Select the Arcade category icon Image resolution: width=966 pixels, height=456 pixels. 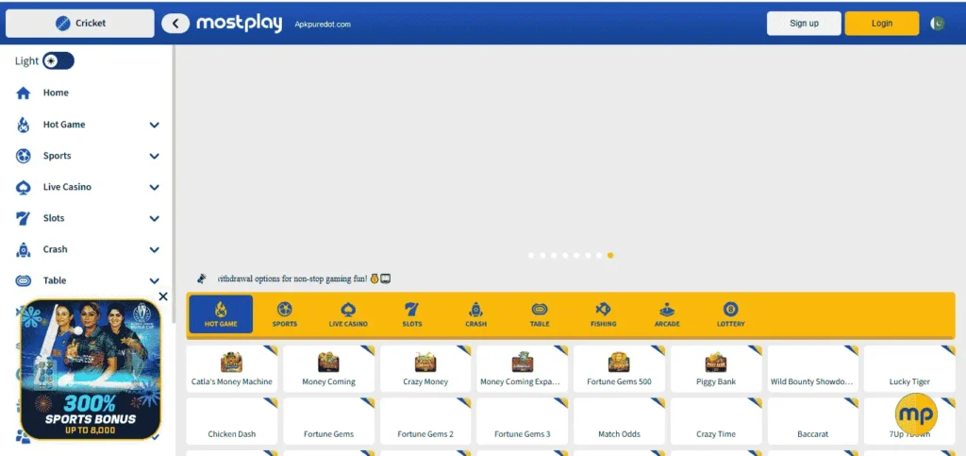point(667,310)
